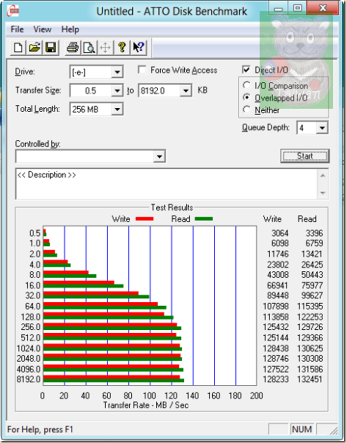Click the NUM status bar indicator
This screenshot has width=346, height=443.
(302, 429)
